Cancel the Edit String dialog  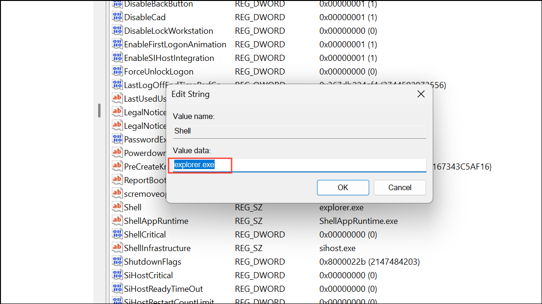point(400,187)
